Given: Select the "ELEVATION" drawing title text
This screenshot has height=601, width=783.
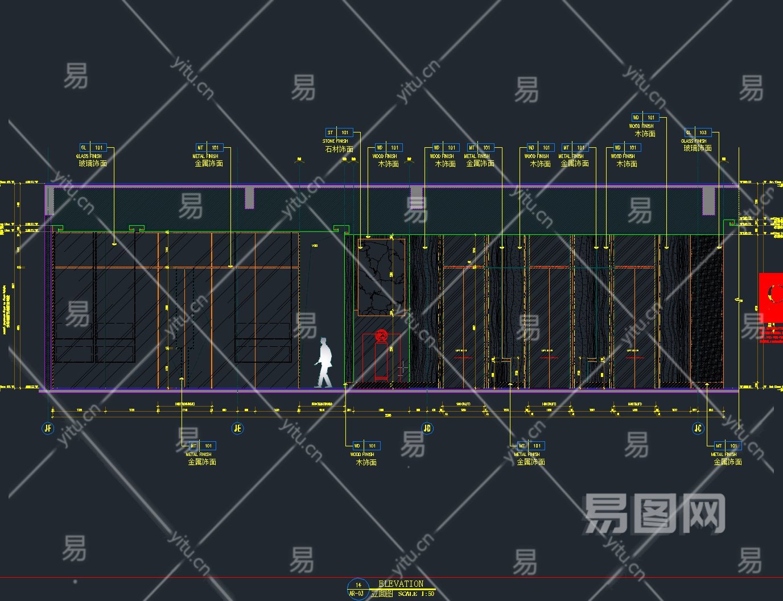Looking at the screenshot, I should coord(401,584).
